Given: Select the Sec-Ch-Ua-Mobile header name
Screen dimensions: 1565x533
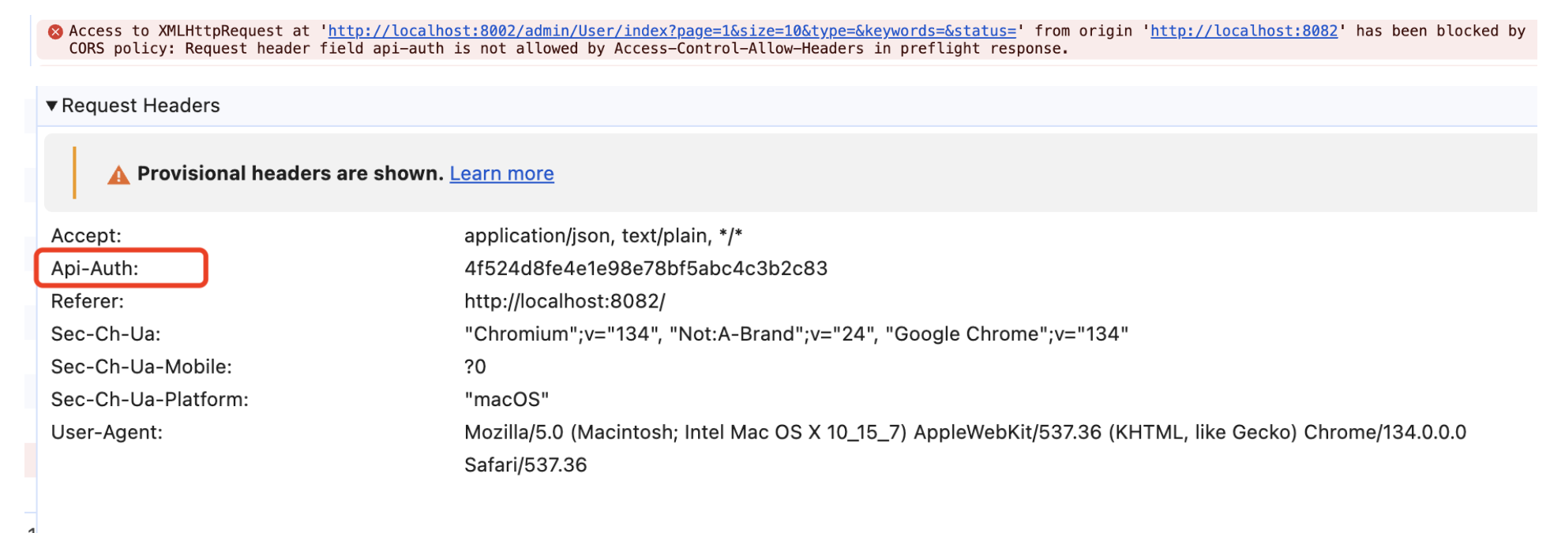Looking at the screenshot, I should pos(141,367).
